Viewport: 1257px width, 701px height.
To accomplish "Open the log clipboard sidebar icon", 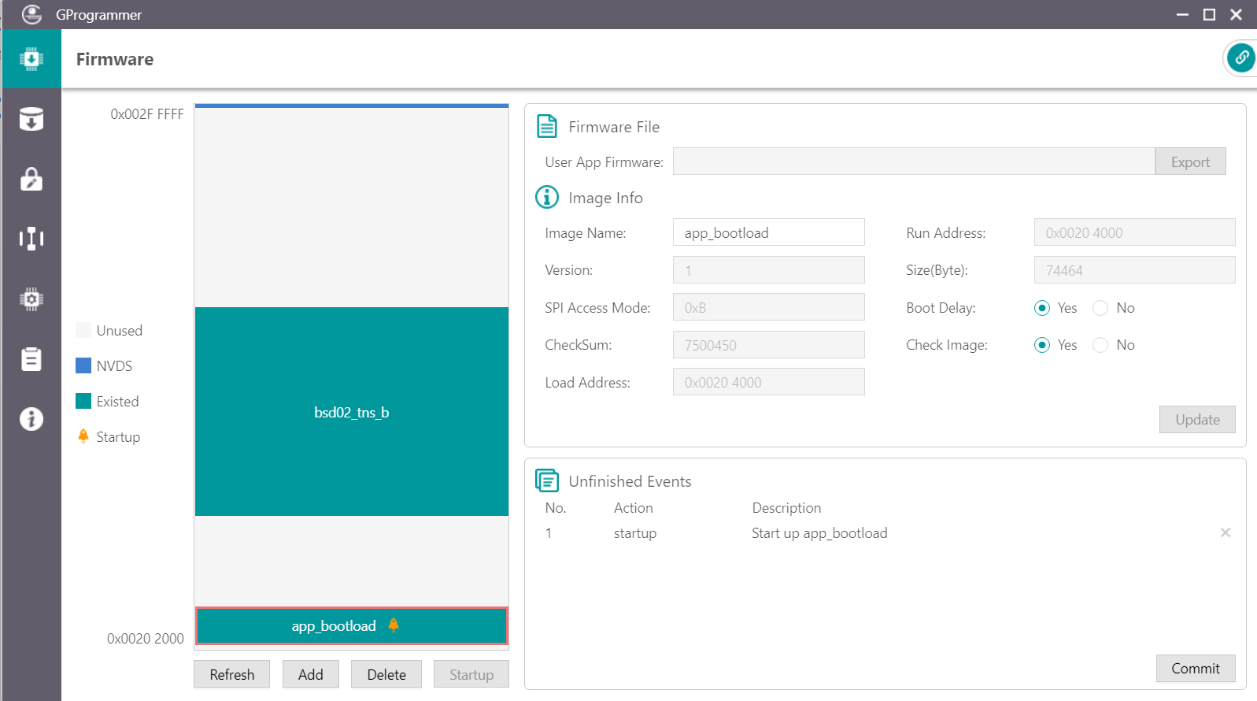I will 31,359.
